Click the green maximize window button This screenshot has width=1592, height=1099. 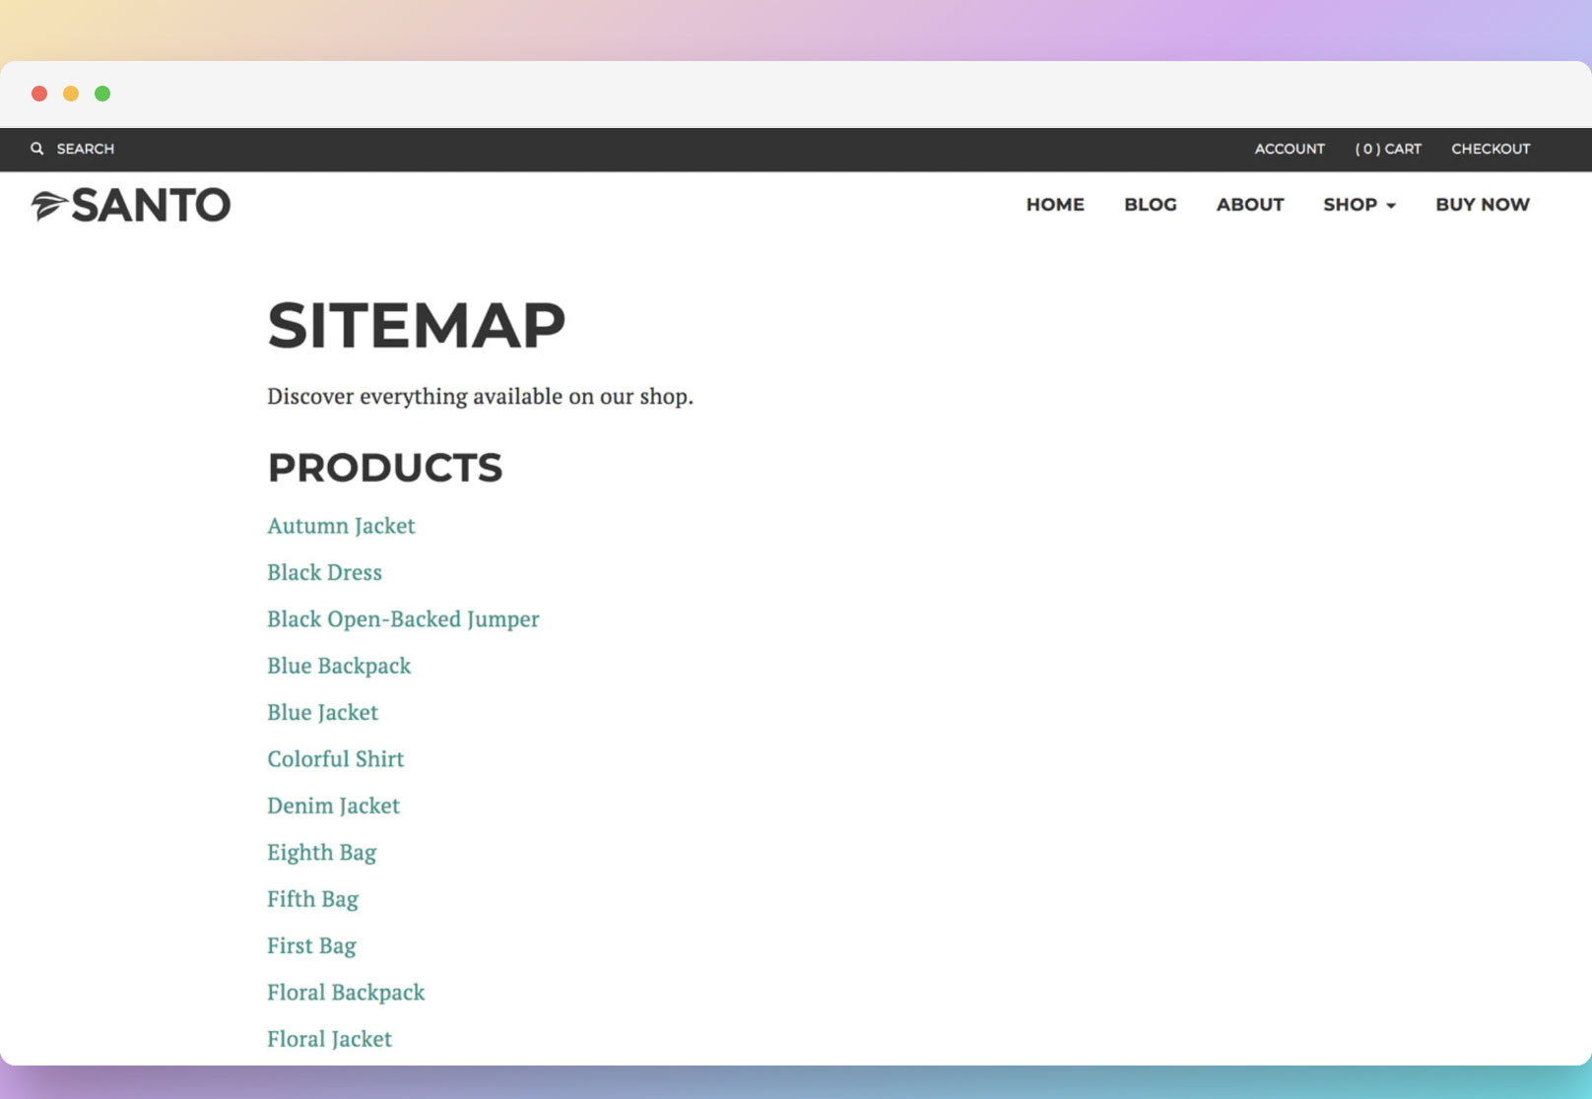(x=102, y=94)
